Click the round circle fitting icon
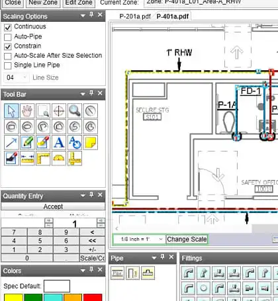 tap(203, 288)
